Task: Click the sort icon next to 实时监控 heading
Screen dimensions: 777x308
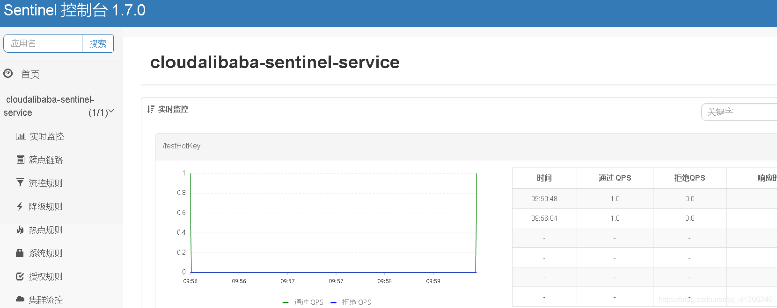Action: click(151, 109)
